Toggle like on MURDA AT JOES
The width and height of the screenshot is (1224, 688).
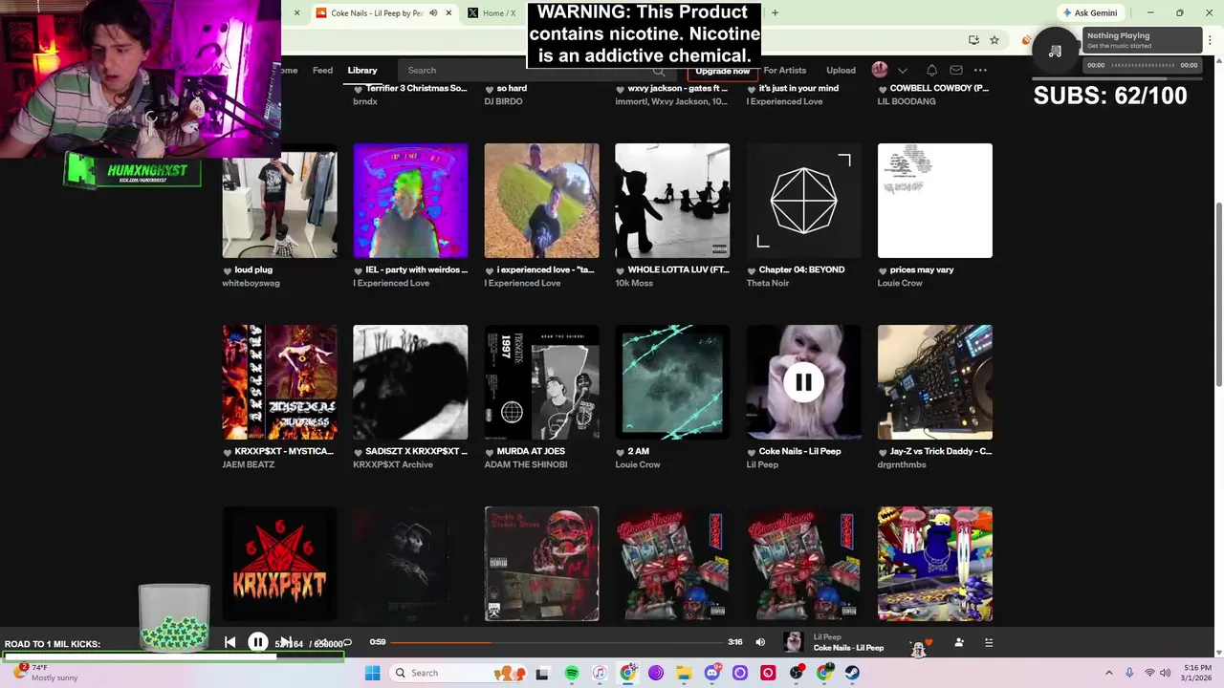click(x=490, y=452)
